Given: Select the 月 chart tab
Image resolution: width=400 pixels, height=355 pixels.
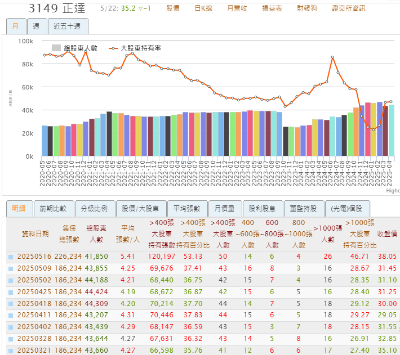Looking at the screenshot, I should point(16,26).
